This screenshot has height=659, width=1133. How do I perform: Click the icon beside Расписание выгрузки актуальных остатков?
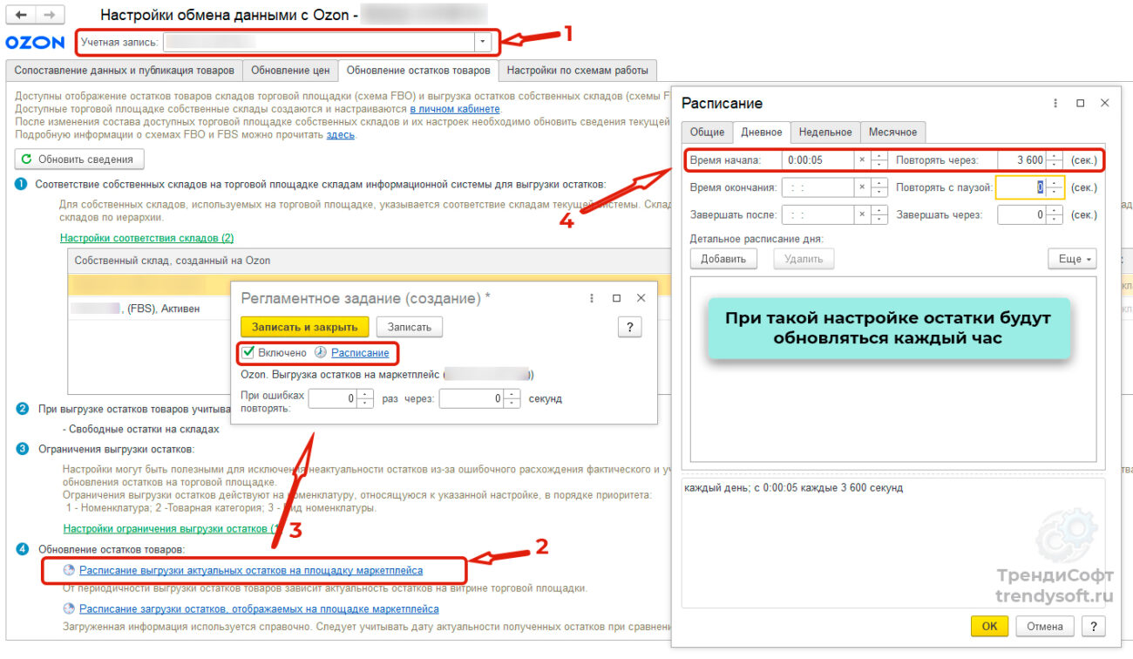pyautogui.click(x=69, y=570)
